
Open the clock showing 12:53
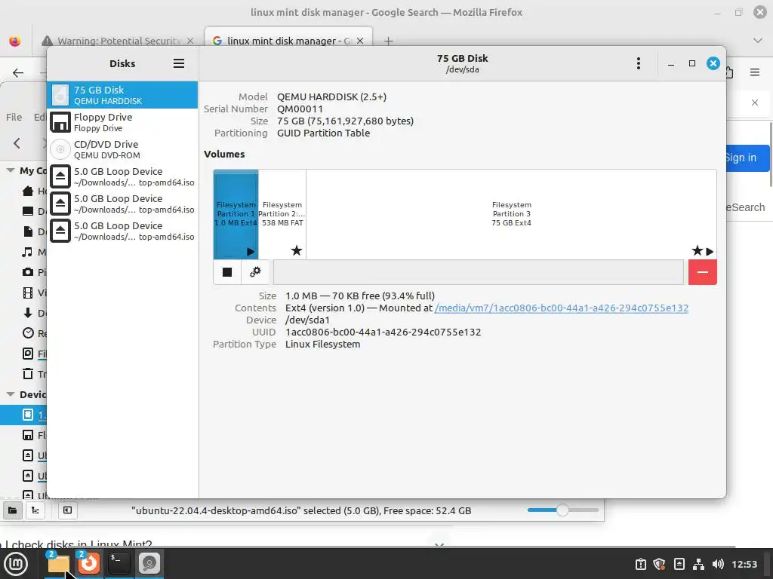744,564
